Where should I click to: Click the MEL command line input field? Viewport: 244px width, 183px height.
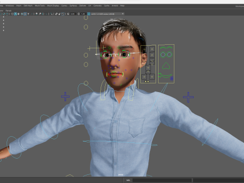pyautogui.click(x=162, y=180)
